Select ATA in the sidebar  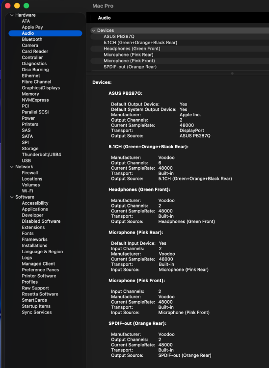pyautogui.click(x=26, y=21)
